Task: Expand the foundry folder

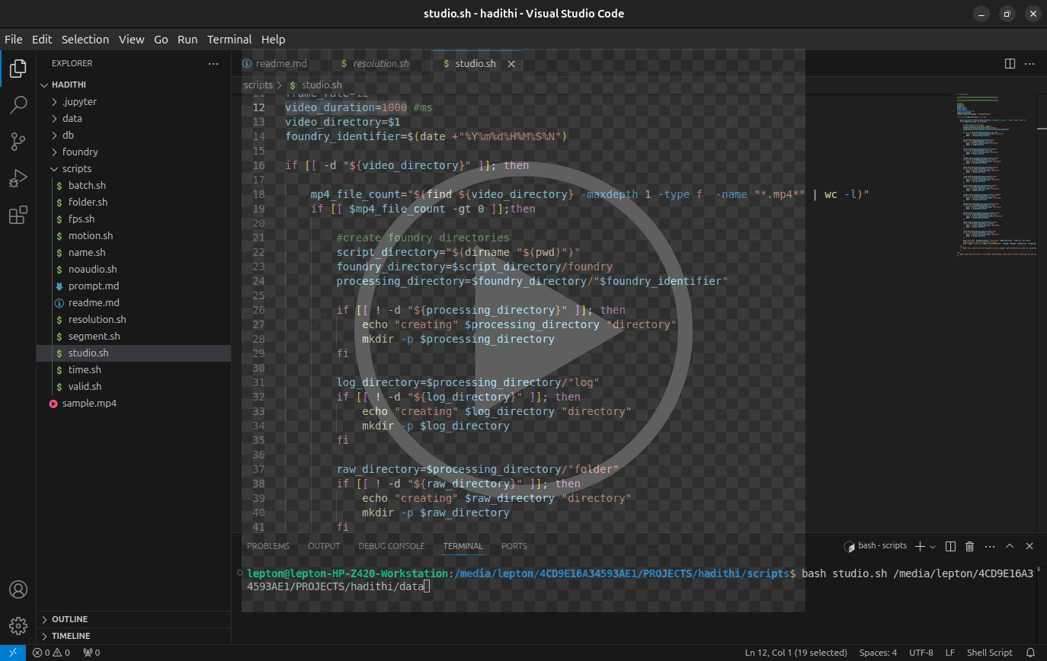Action: (80, 152)
